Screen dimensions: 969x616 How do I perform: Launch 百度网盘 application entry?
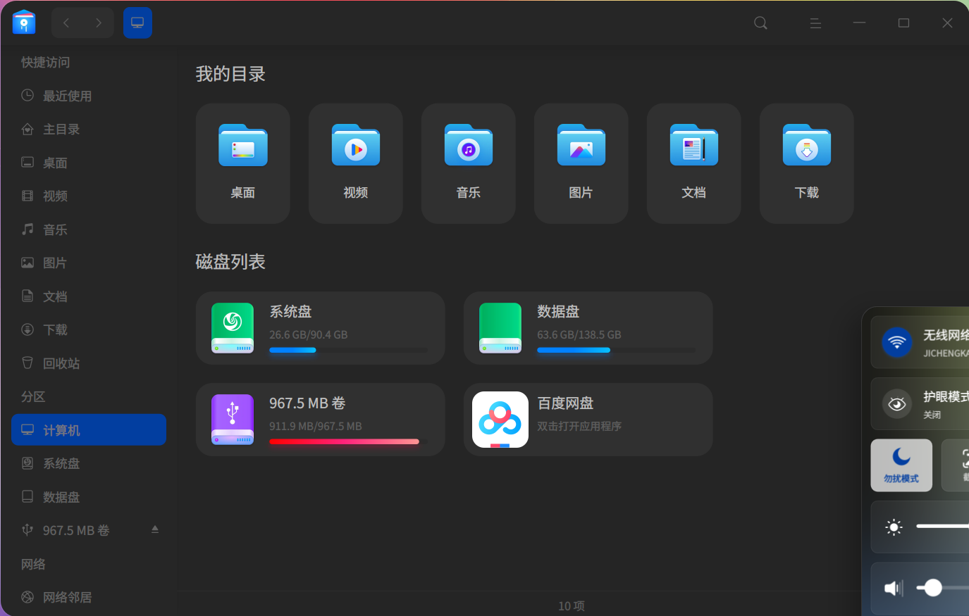[588, 420]
